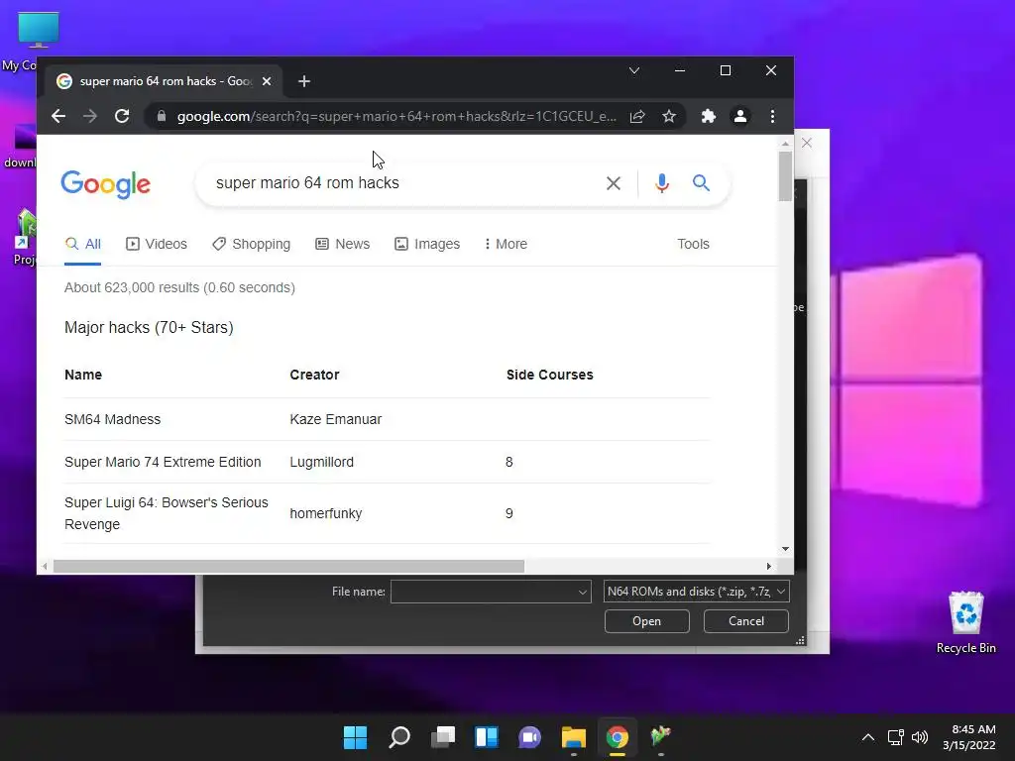
Task: Expand the File name dropdown arrow
Action: click(x=582, y=592)
